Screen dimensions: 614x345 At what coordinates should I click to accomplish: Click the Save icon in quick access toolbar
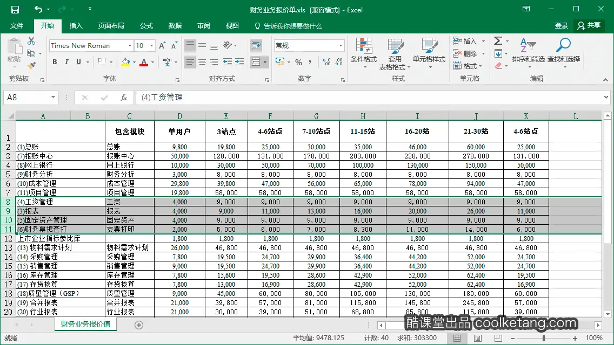tap(15, 10)
